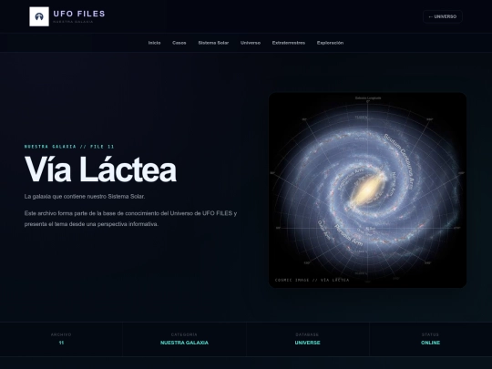Click the NUESTRA GALAXIA subtitle under the logo

click(x=73, y=22)
